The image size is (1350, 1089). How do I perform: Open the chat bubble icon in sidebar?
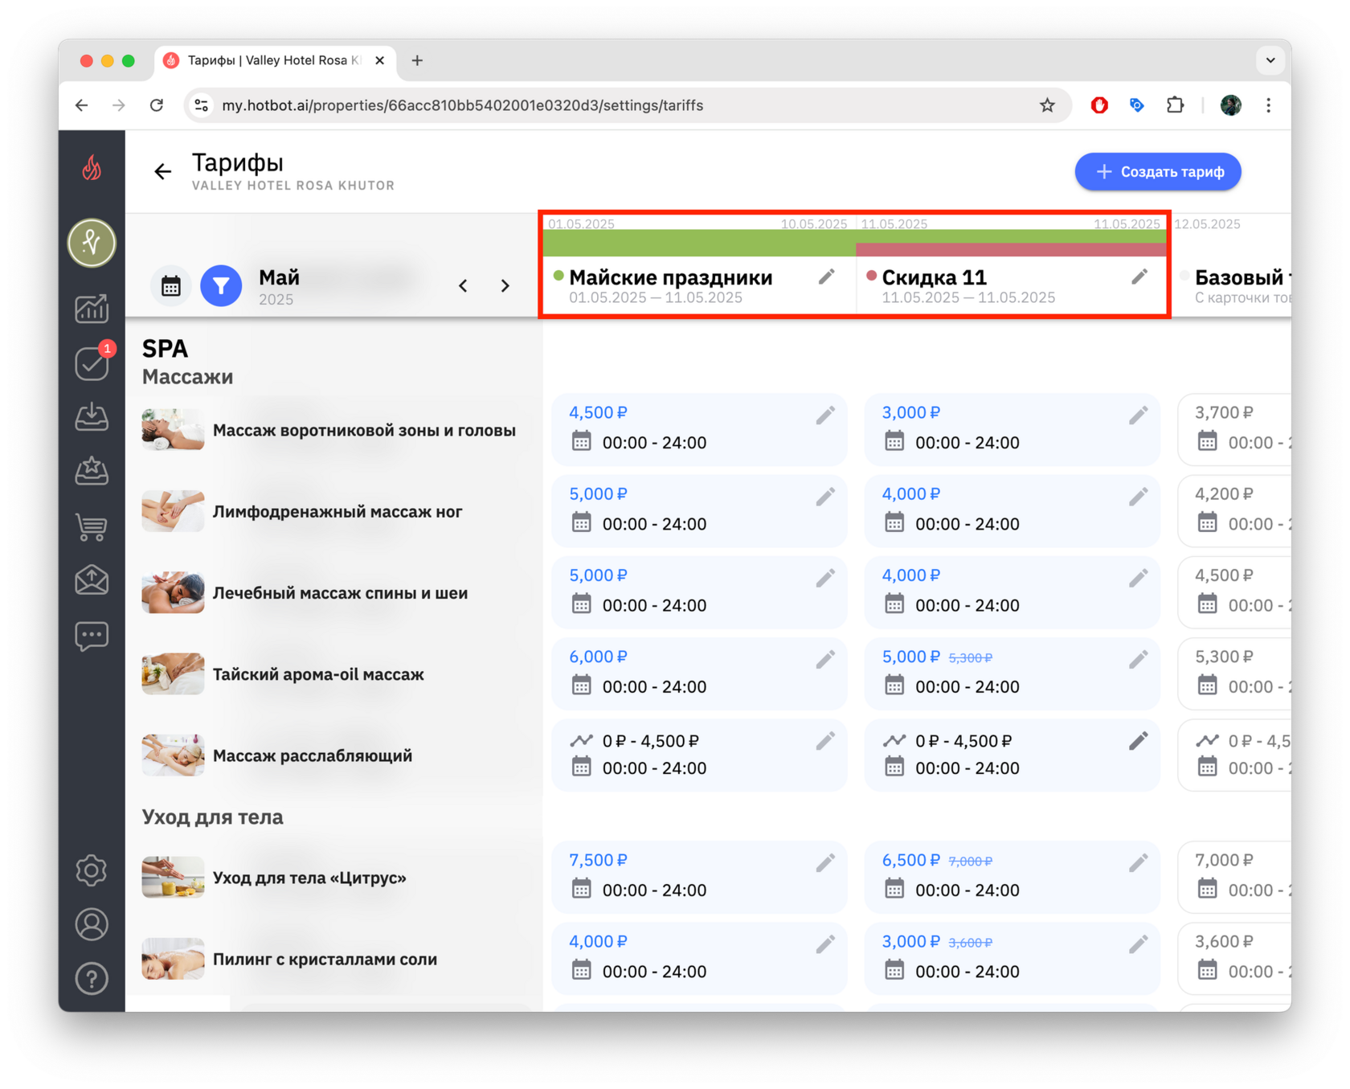click(92, 635)
